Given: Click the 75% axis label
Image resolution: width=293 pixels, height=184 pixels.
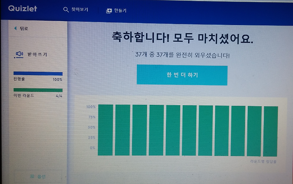Looking at the screenshot, I should point(92,117).
